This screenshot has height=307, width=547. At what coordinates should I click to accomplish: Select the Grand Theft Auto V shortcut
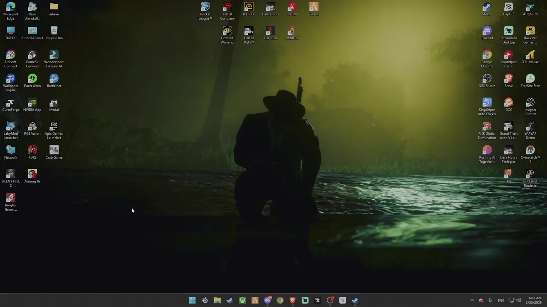tap(509, 130)
